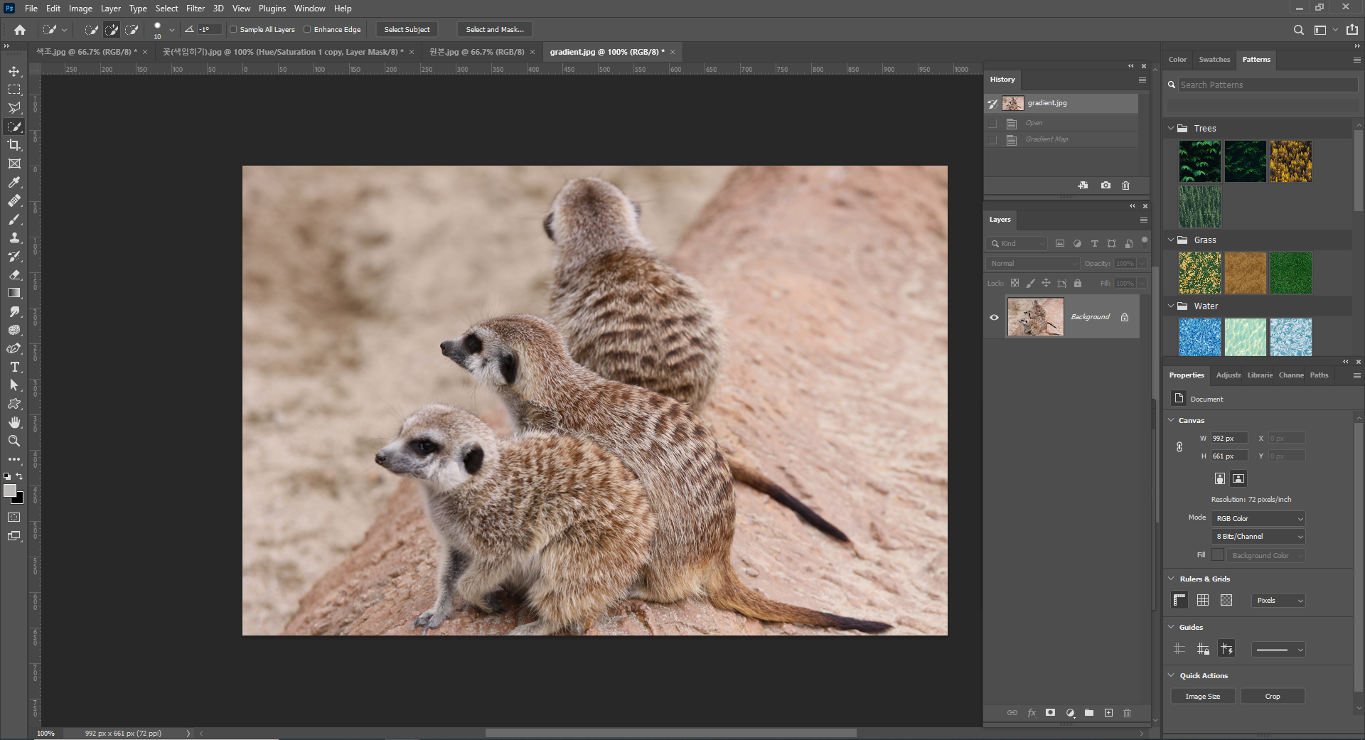Image resolution: width=1365 pixels, height=740 pixels.
Task: Select the Zoom tool
Action: (x=14, y=441)
